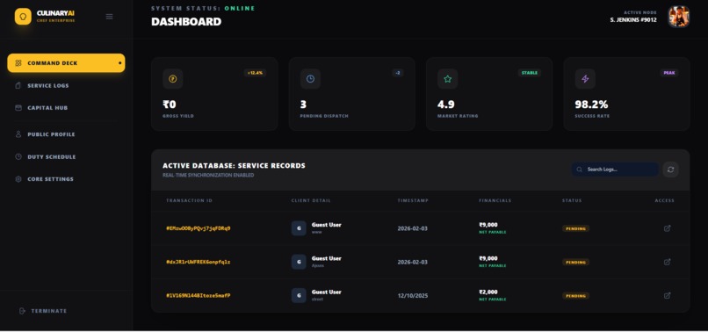Click the Pending status of the 12/10/2025 row
This screenshot has width=708, height=332.
tap(575, 296)
